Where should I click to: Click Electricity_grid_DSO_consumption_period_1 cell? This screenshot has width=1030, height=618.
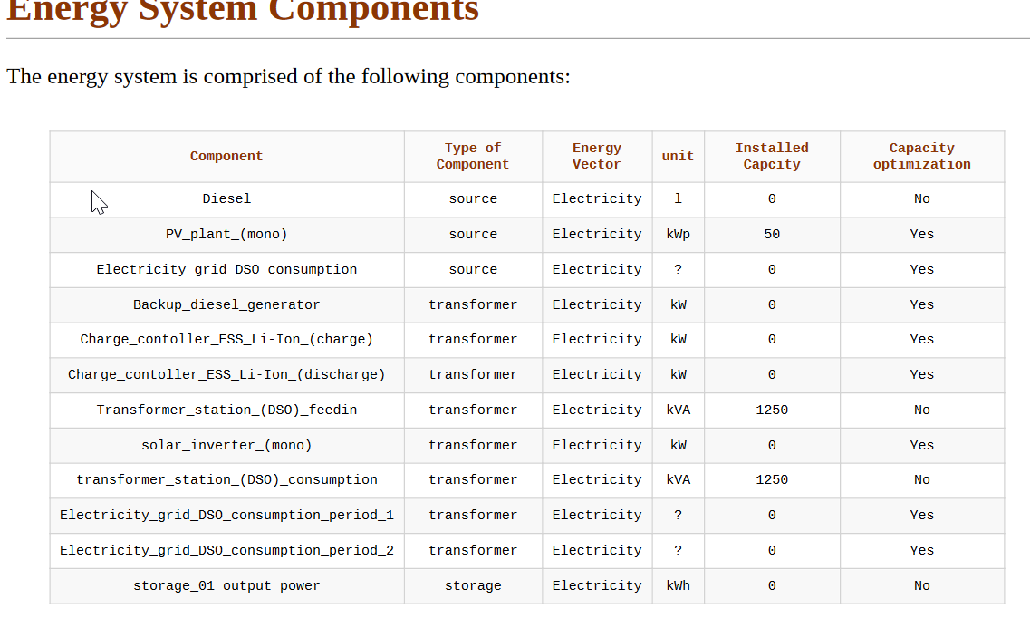[x=226, y=516]
